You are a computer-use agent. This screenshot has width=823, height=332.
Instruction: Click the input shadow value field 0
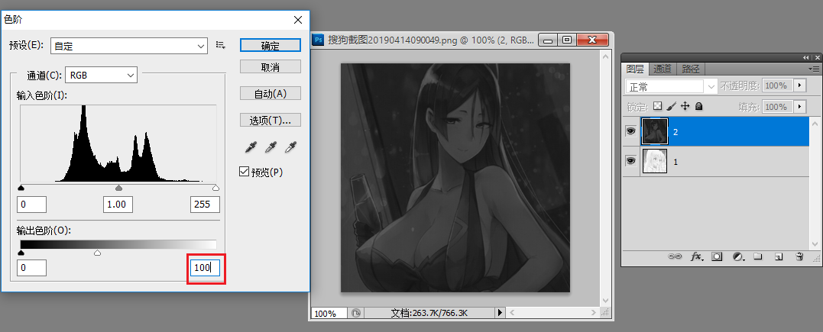(x=32, y=205)
